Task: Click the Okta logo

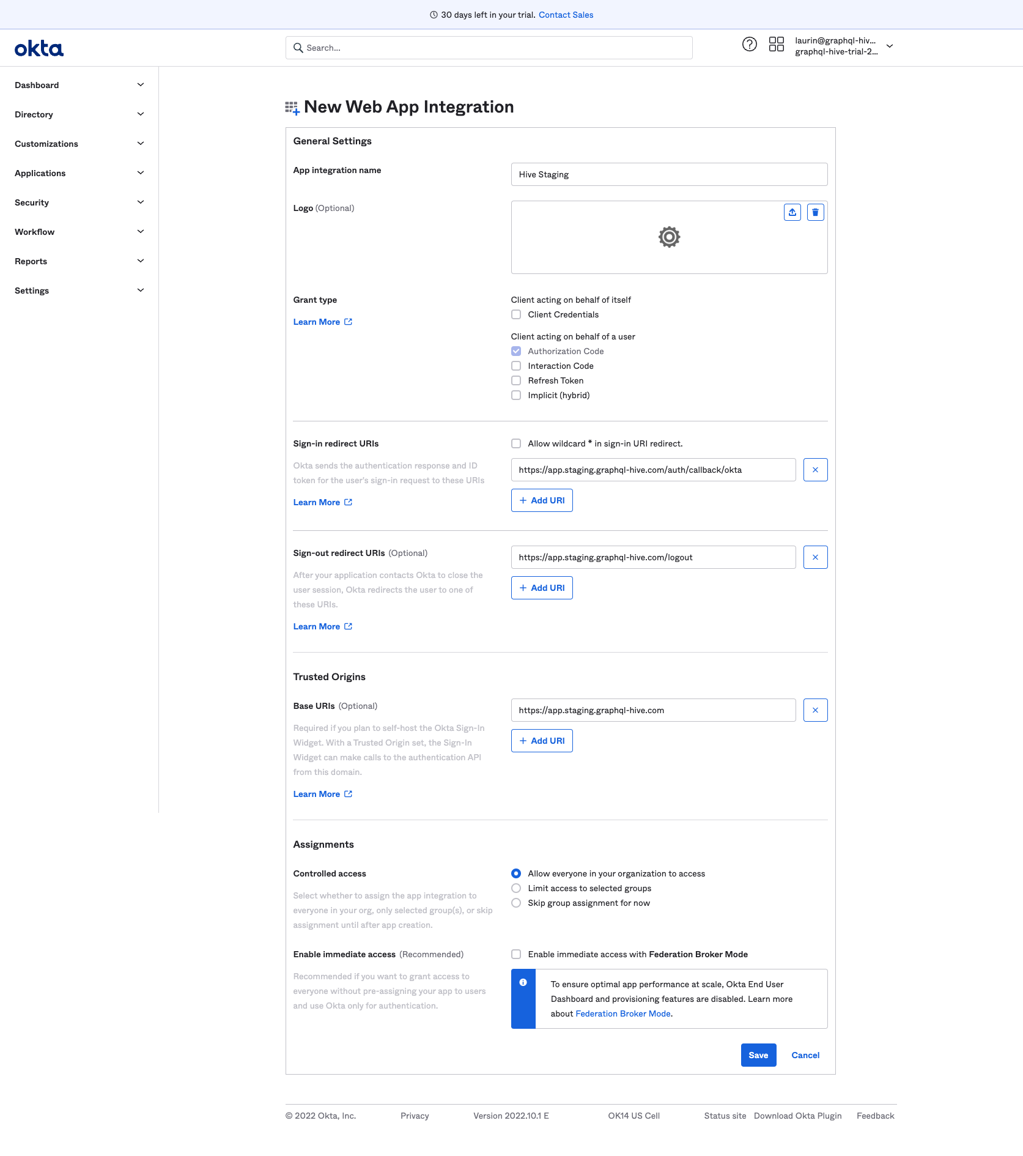Action: [x=39, y=48]
